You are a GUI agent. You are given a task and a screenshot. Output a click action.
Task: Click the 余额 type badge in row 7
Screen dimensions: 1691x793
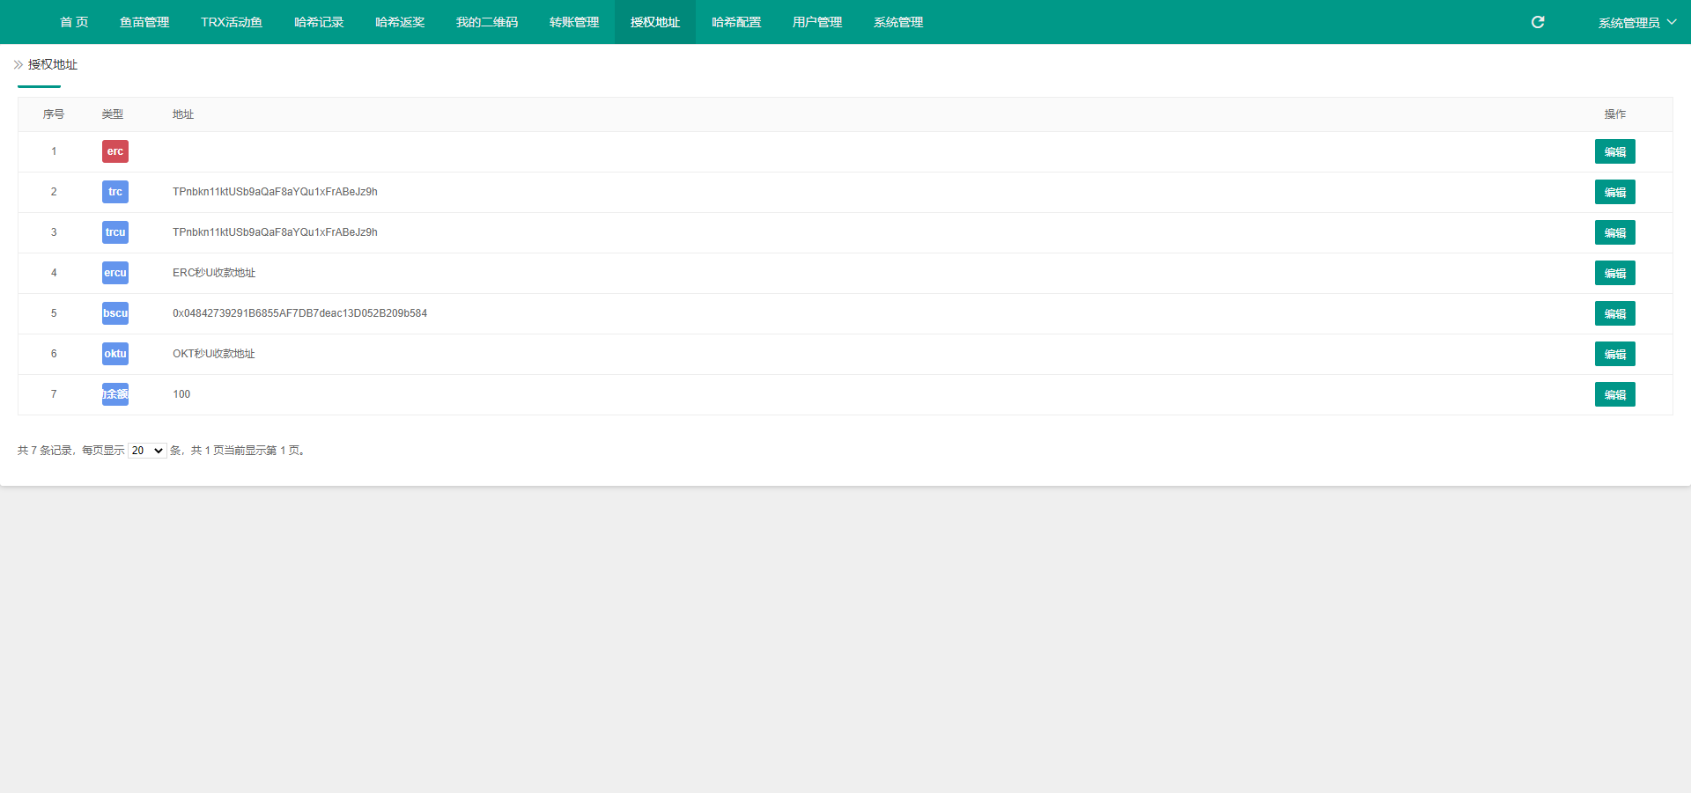115,394
